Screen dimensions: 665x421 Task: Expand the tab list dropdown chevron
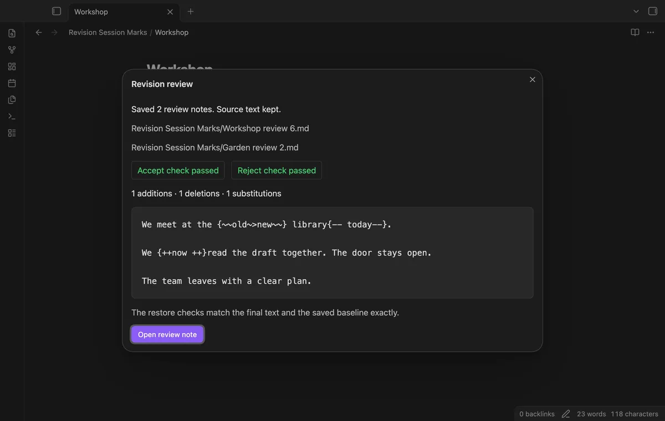[636, 11]
